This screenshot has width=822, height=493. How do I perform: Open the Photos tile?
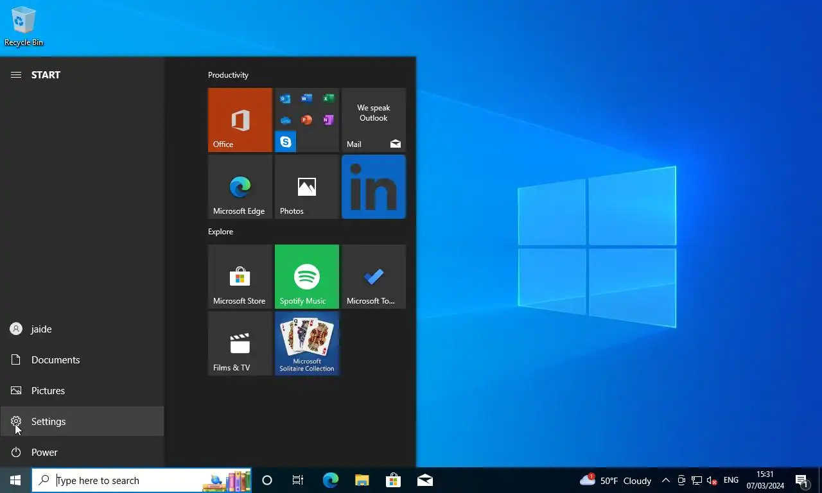click(x=307, y=187)
